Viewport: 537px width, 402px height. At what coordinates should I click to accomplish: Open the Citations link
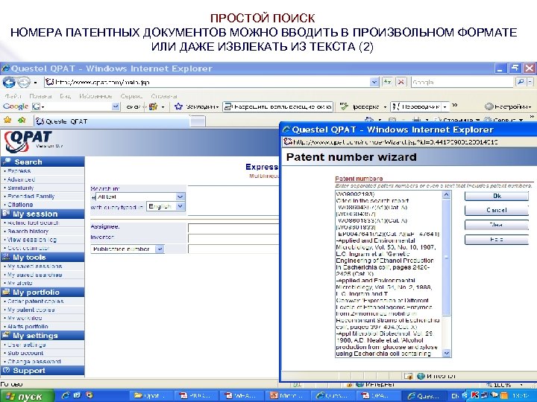tap(20, 205)
